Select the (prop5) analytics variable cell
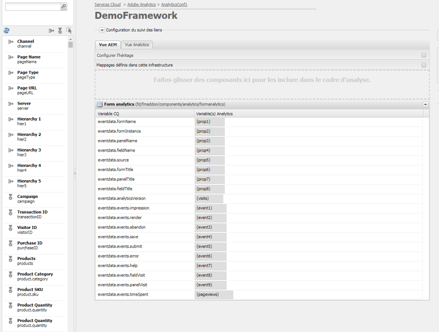439x332 pixels. 210,160
